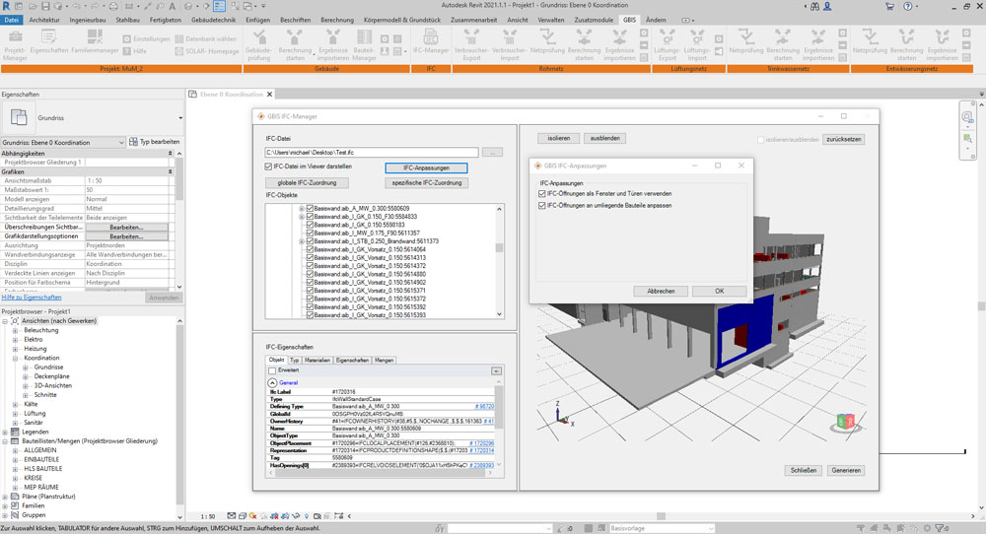Screen dimensions: 986x534
Task: Click Verbraucher-Export in Rohrnetz group
Action: click(471, 45)
